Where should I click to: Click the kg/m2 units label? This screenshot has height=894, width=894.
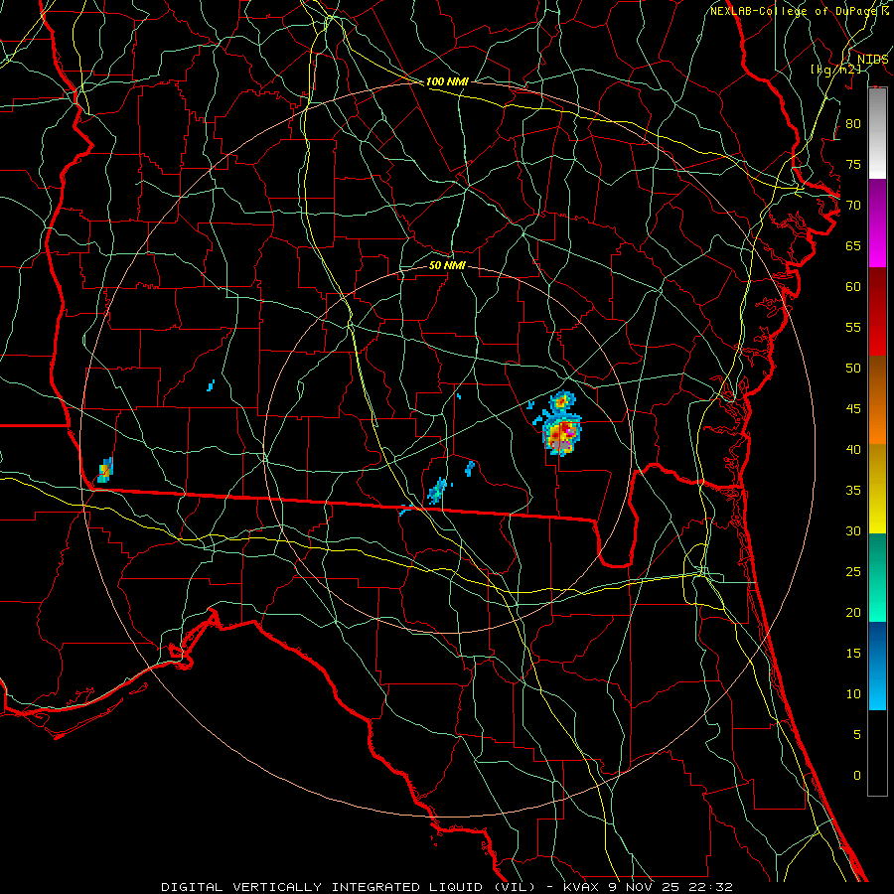[x=835, y=70]
